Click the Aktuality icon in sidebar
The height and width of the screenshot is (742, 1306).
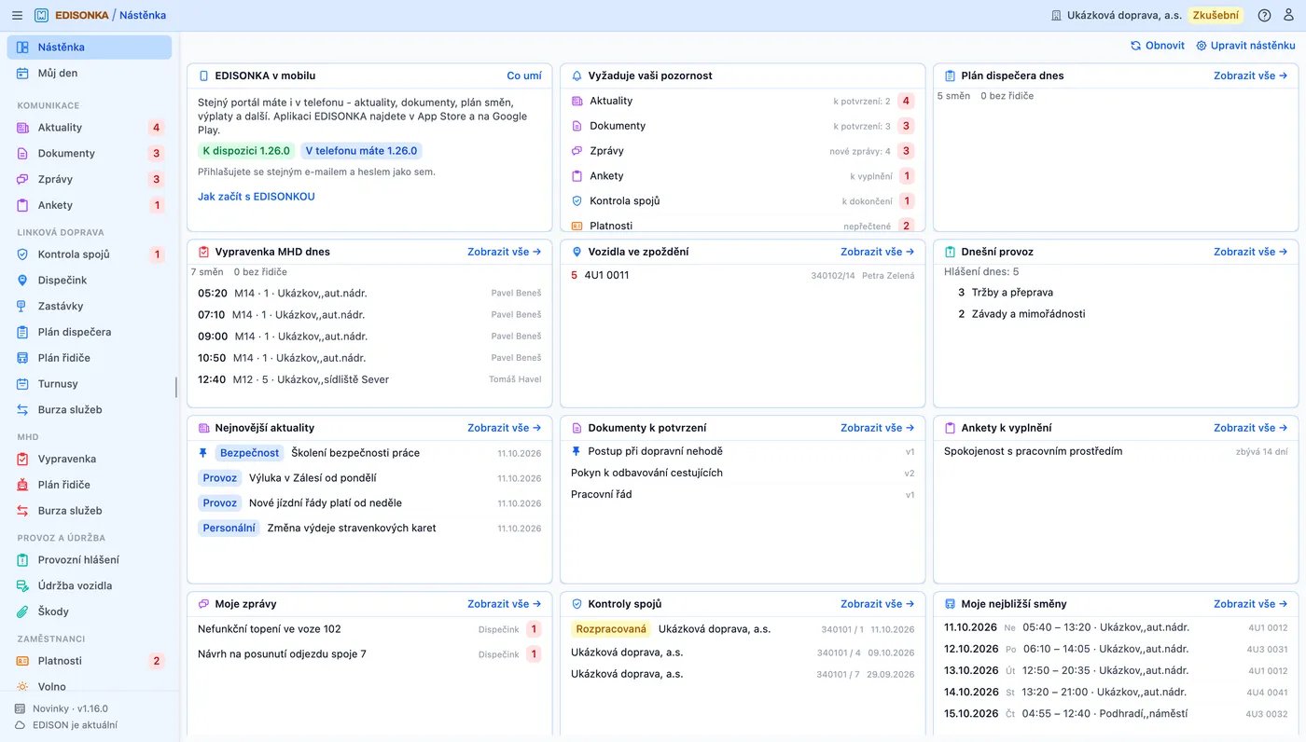23,128
